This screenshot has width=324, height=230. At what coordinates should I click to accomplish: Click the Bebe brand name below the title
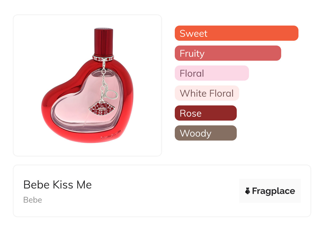32,200
